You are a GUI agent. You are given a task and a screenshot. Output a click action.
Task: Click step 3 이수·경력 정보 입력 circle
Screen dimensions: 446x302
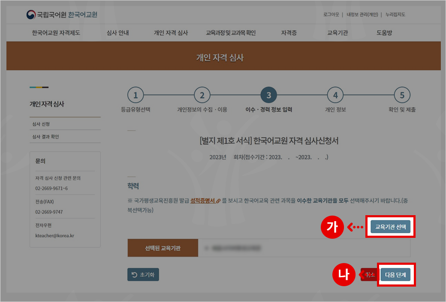tap(269, 95)
